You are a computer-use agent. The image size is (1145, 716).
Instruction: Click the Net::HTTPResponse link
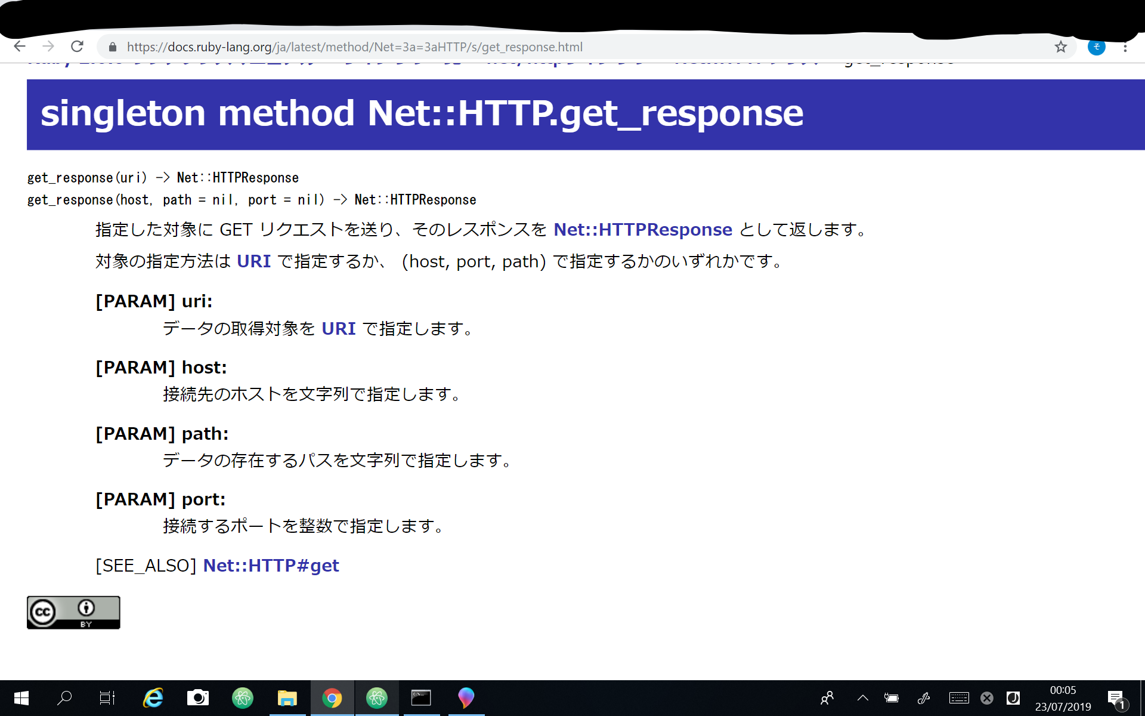[x=643, y=230]
